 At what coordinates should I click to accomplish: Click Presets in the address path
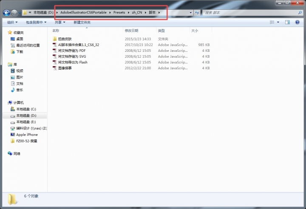pyautogui.click(x=119, y=13)
